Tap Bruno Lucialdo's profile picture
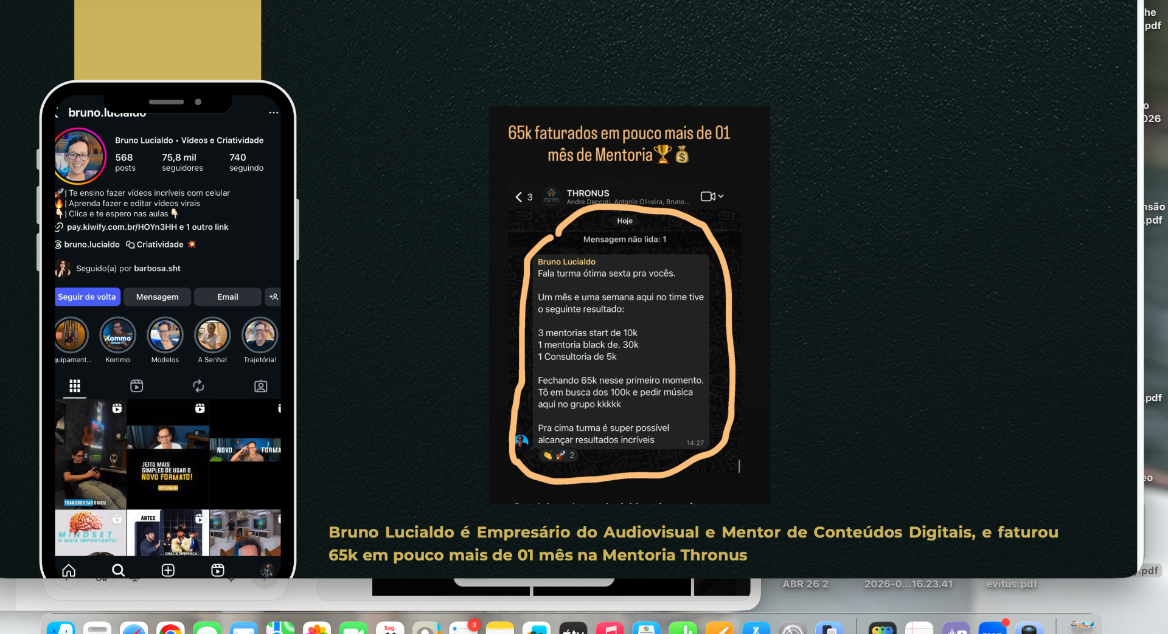 click(79, 156)
